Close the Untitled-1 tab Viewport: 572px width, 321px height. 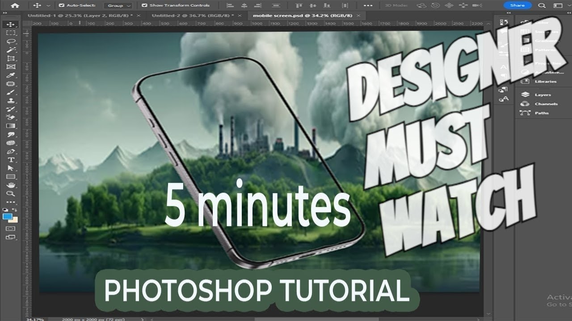[x=139, y=15]
